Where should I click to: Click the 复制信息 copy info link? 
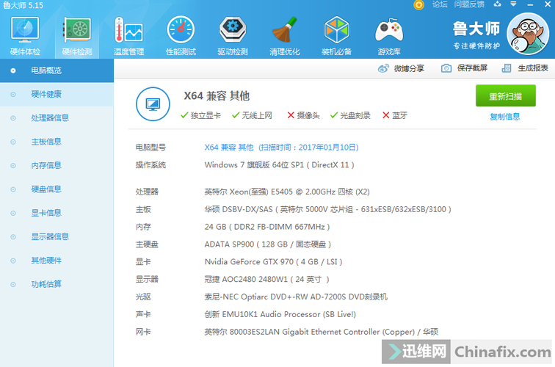click(x=505, y=117)
